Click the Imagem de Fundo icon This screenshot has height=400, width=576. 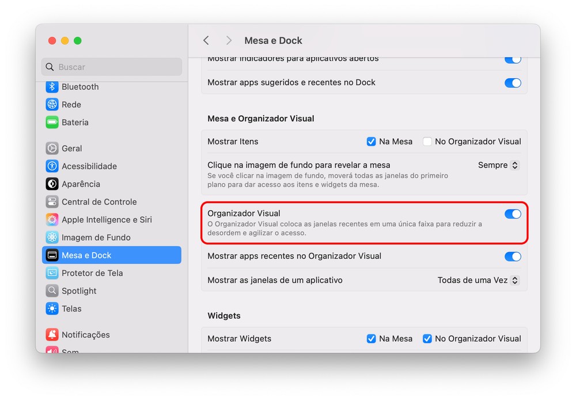(52, 238)
